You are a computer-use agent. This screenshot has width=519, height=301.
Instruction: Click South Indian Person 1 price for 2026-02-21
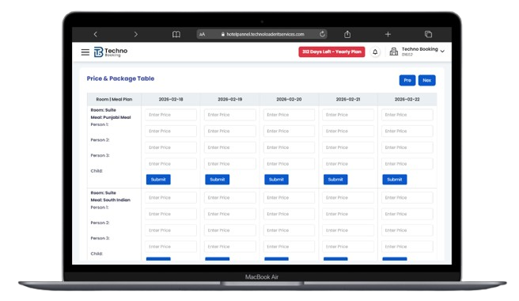(348, 197)
